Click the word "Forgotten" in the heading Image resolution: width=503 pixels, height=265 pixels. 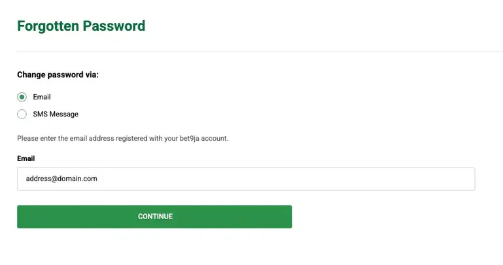pos(48,26)
